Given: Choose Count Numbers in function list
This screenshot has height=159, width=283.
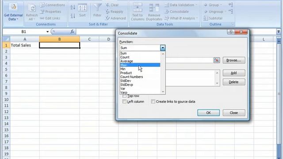Looking at the screenshot, I should 140,77.
